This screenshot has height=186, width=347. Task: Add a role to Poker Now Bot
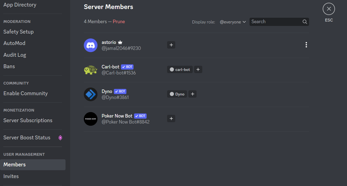tap(171, 119)
